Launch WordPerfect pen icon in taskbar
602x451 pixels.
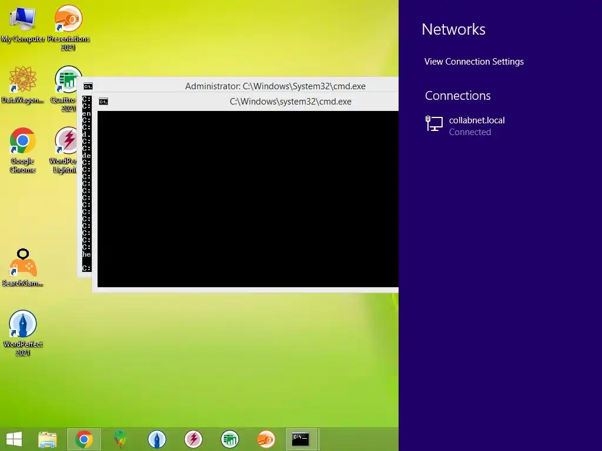click(x=156, y=439)
